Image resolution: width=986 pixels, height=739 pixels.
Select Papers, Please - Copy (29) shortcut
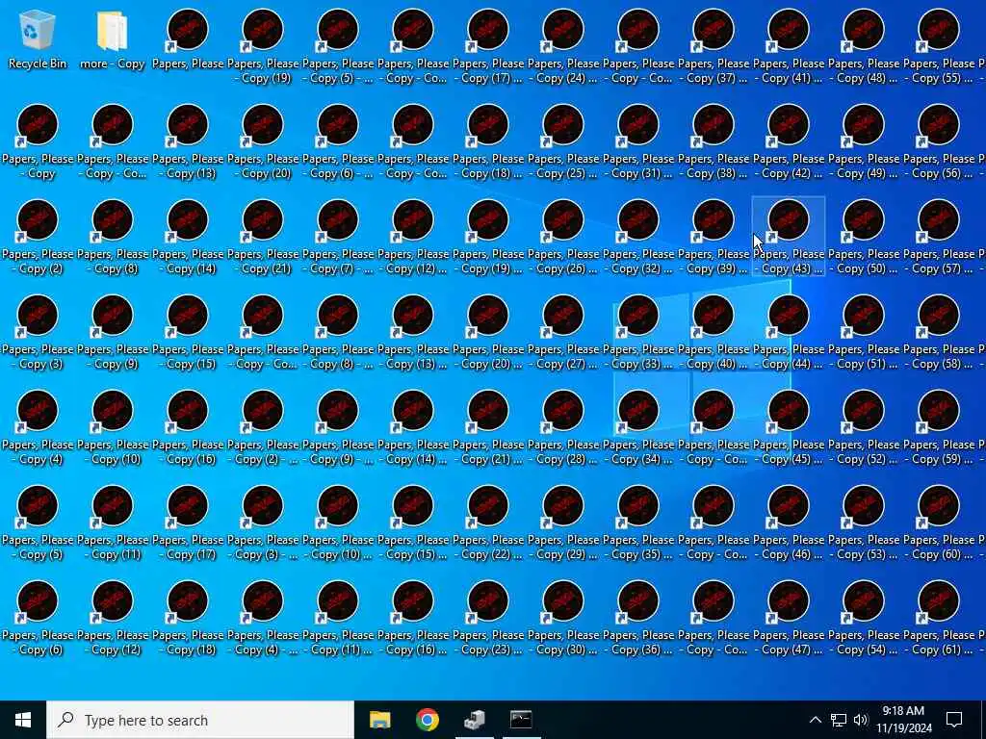coord(562,523)
